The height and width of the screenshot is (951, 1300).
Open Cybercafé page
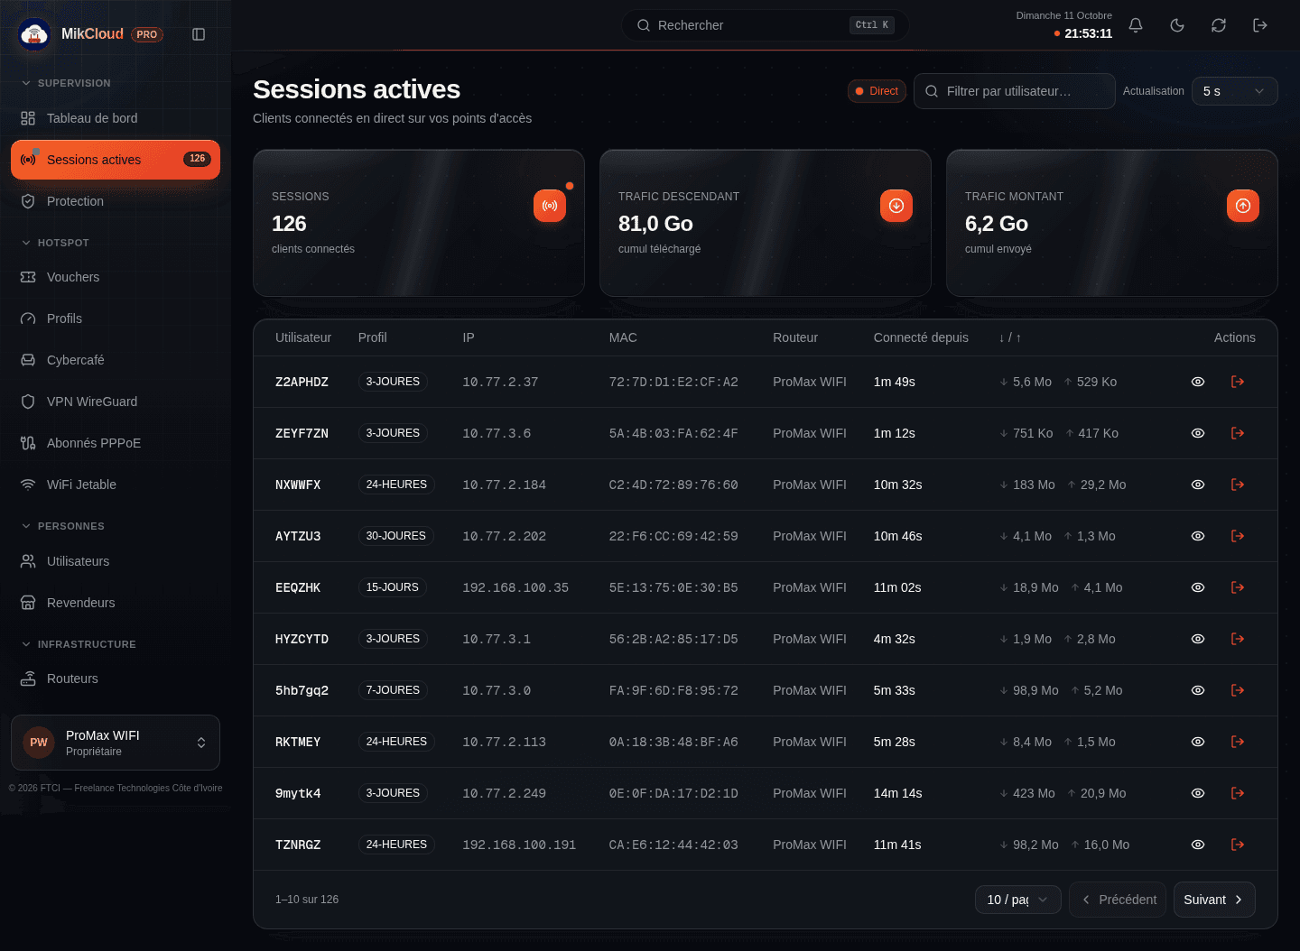pos(116,360)
